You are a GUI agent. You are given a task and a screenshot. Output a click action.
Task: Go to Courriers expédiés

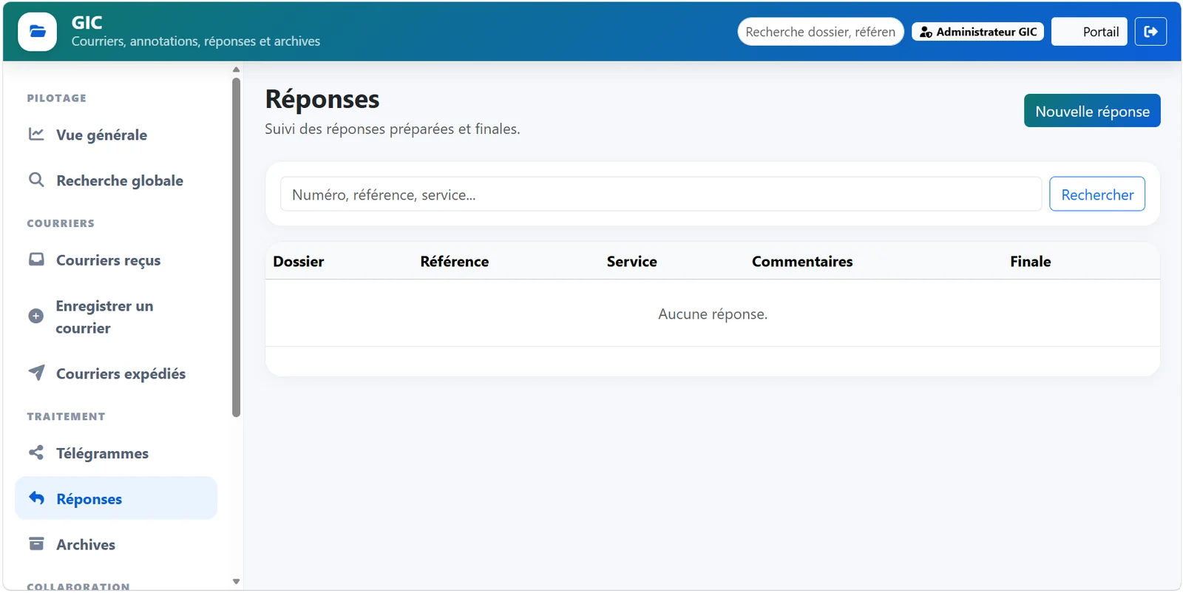point(116,373)
